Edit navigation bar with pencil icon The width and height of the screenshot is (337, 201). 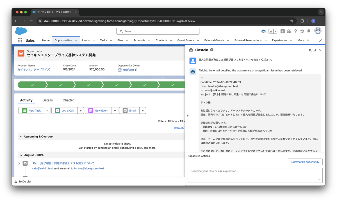320,40
